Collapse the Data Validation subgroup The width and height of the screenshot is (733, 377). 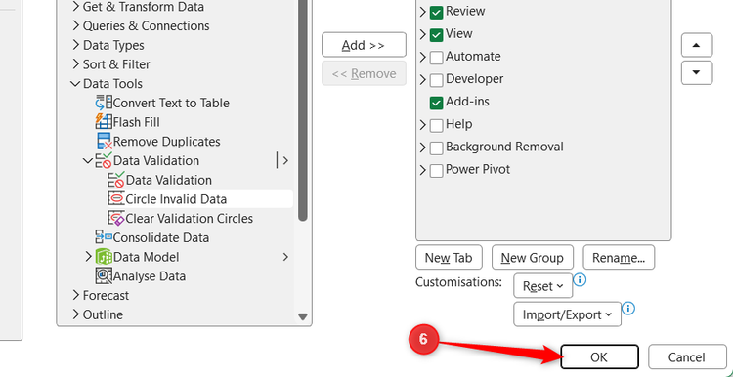pyautogui.click(x=88, y=161)
